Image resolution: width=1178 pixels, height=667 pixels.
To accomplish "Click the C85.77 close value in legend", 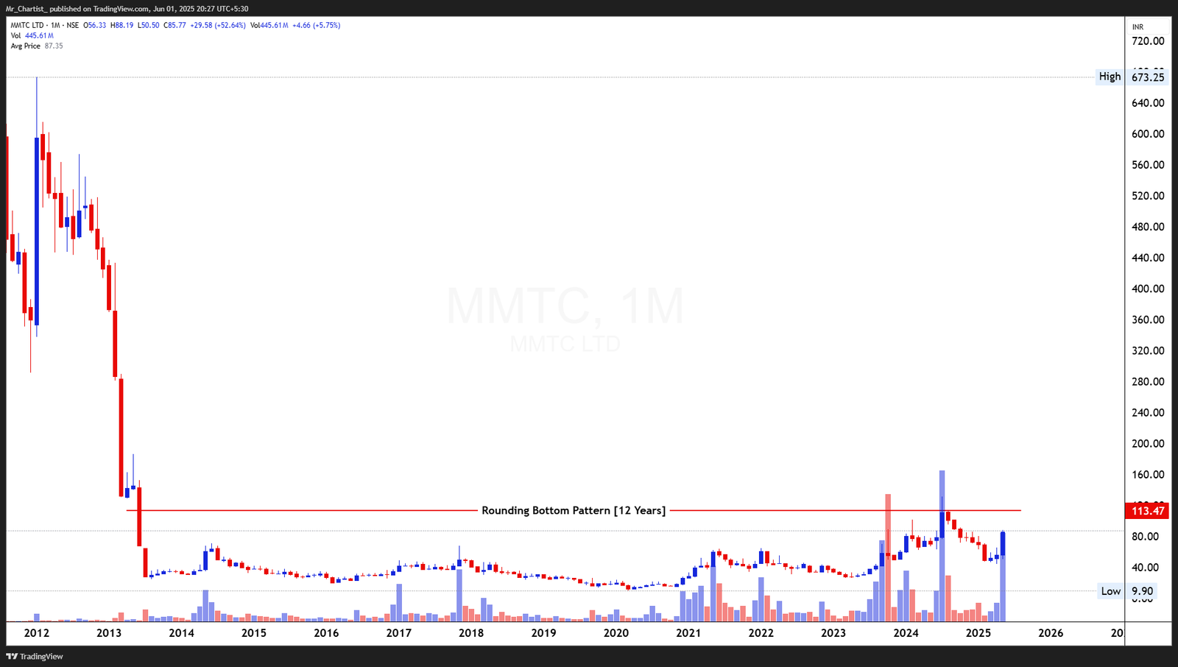I will [175, 24].
